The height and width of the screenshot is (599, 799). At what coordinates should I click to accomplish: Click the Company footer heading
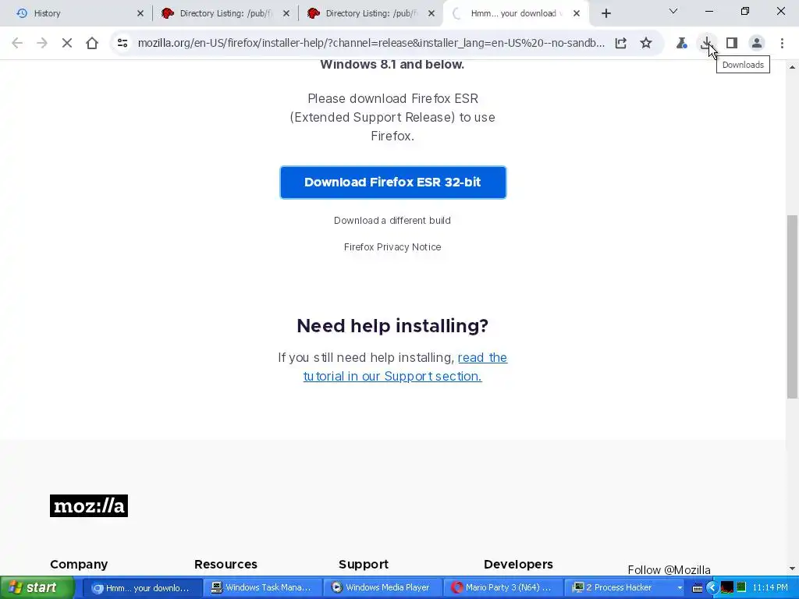[79, 565]
